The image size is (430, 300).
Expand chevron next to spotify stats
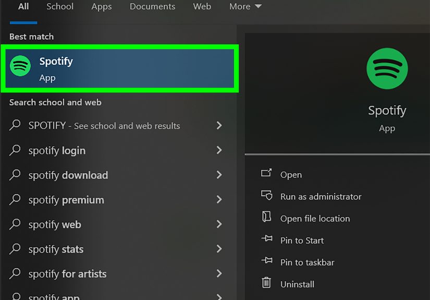[219, 249]
